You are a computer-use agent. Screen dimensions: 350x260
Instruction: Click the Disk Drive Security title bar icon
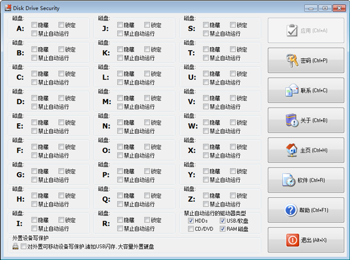point(8,8)
